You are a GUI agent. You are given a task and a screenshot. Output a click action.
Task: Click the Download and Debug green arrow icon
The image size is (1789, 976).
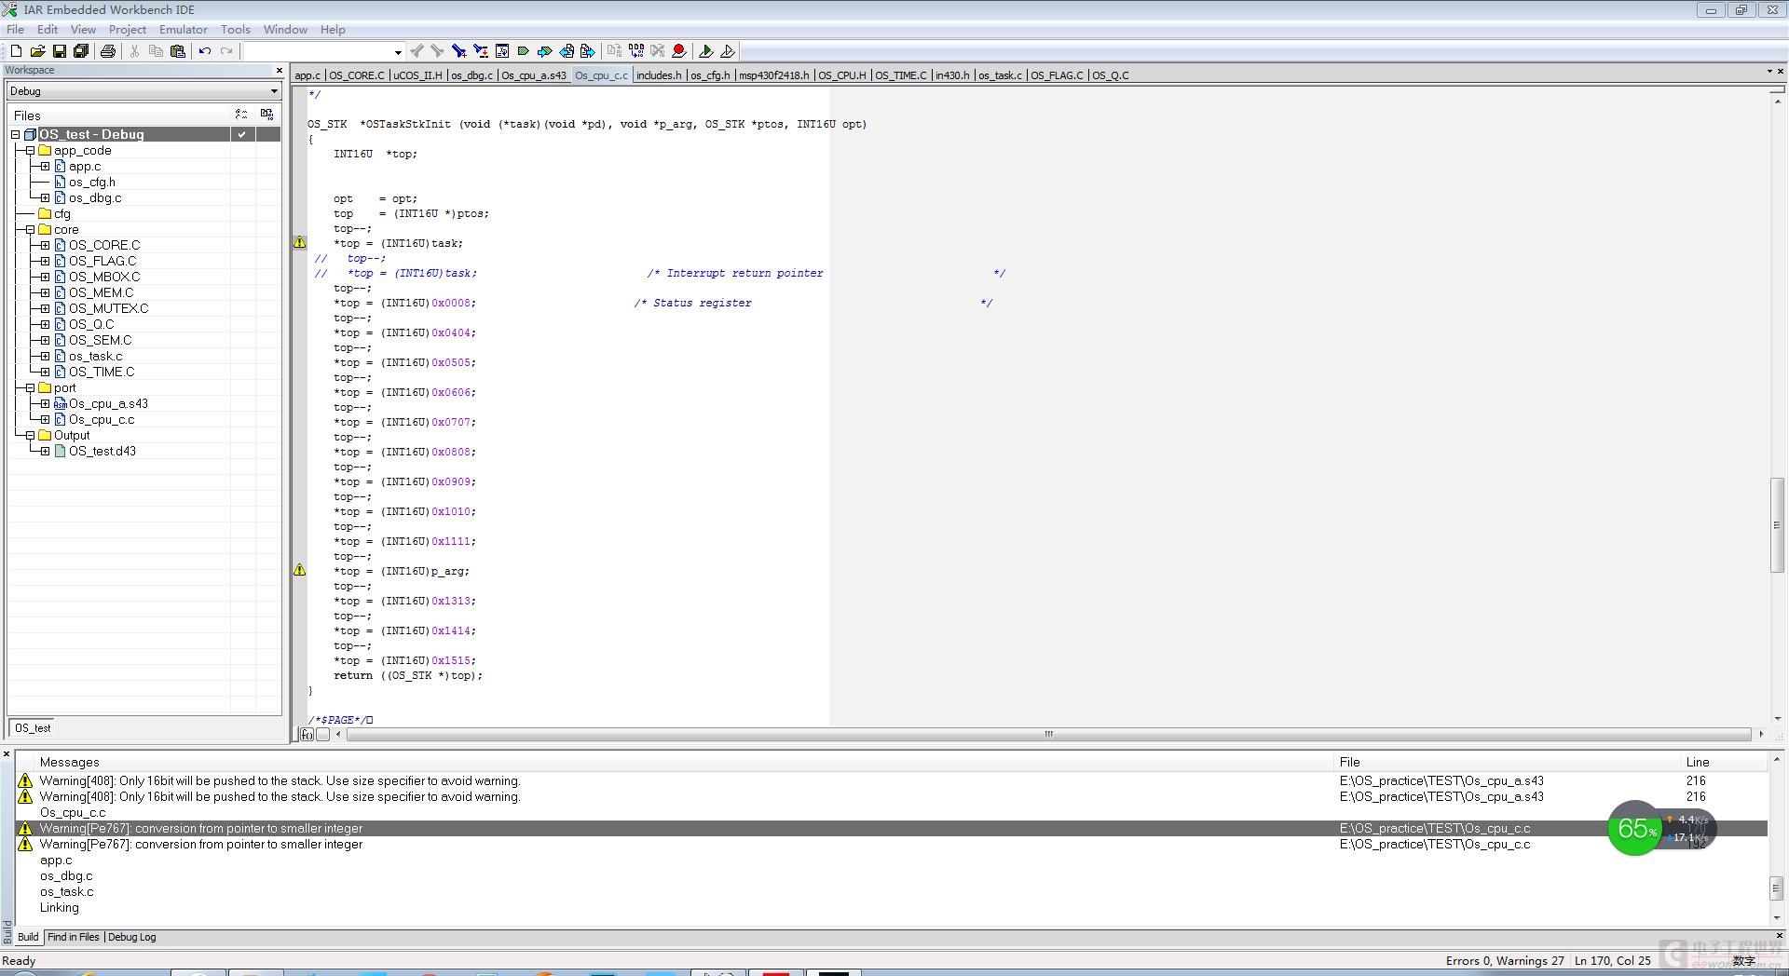(706, 51)
